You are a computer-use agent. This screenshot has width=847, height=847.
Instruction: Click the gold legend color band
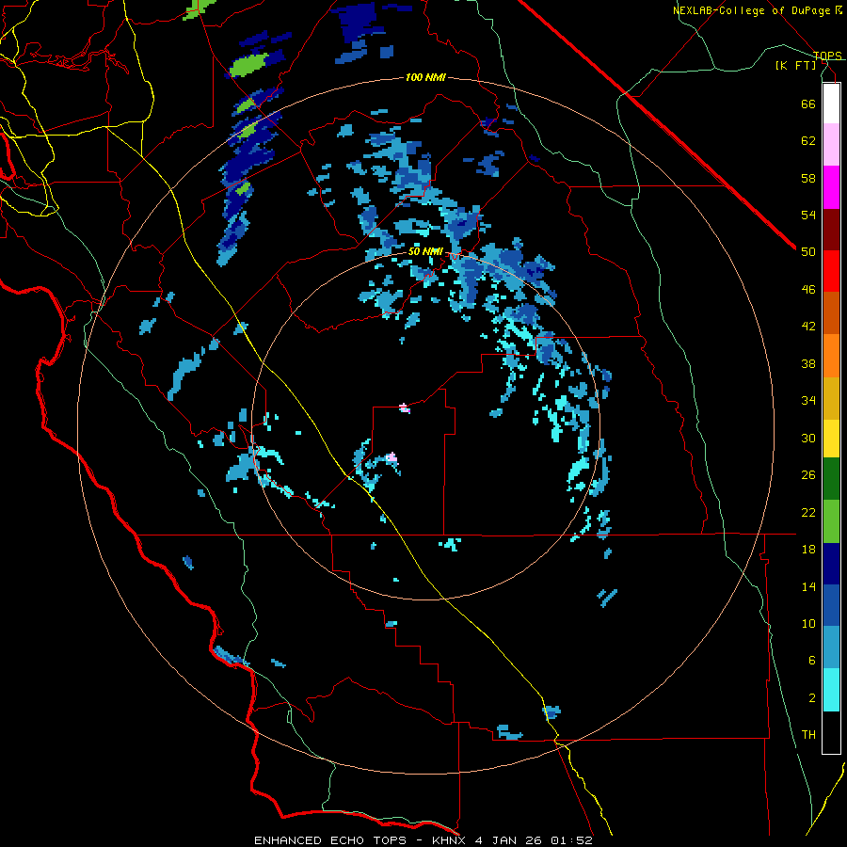tap(831, 398)
